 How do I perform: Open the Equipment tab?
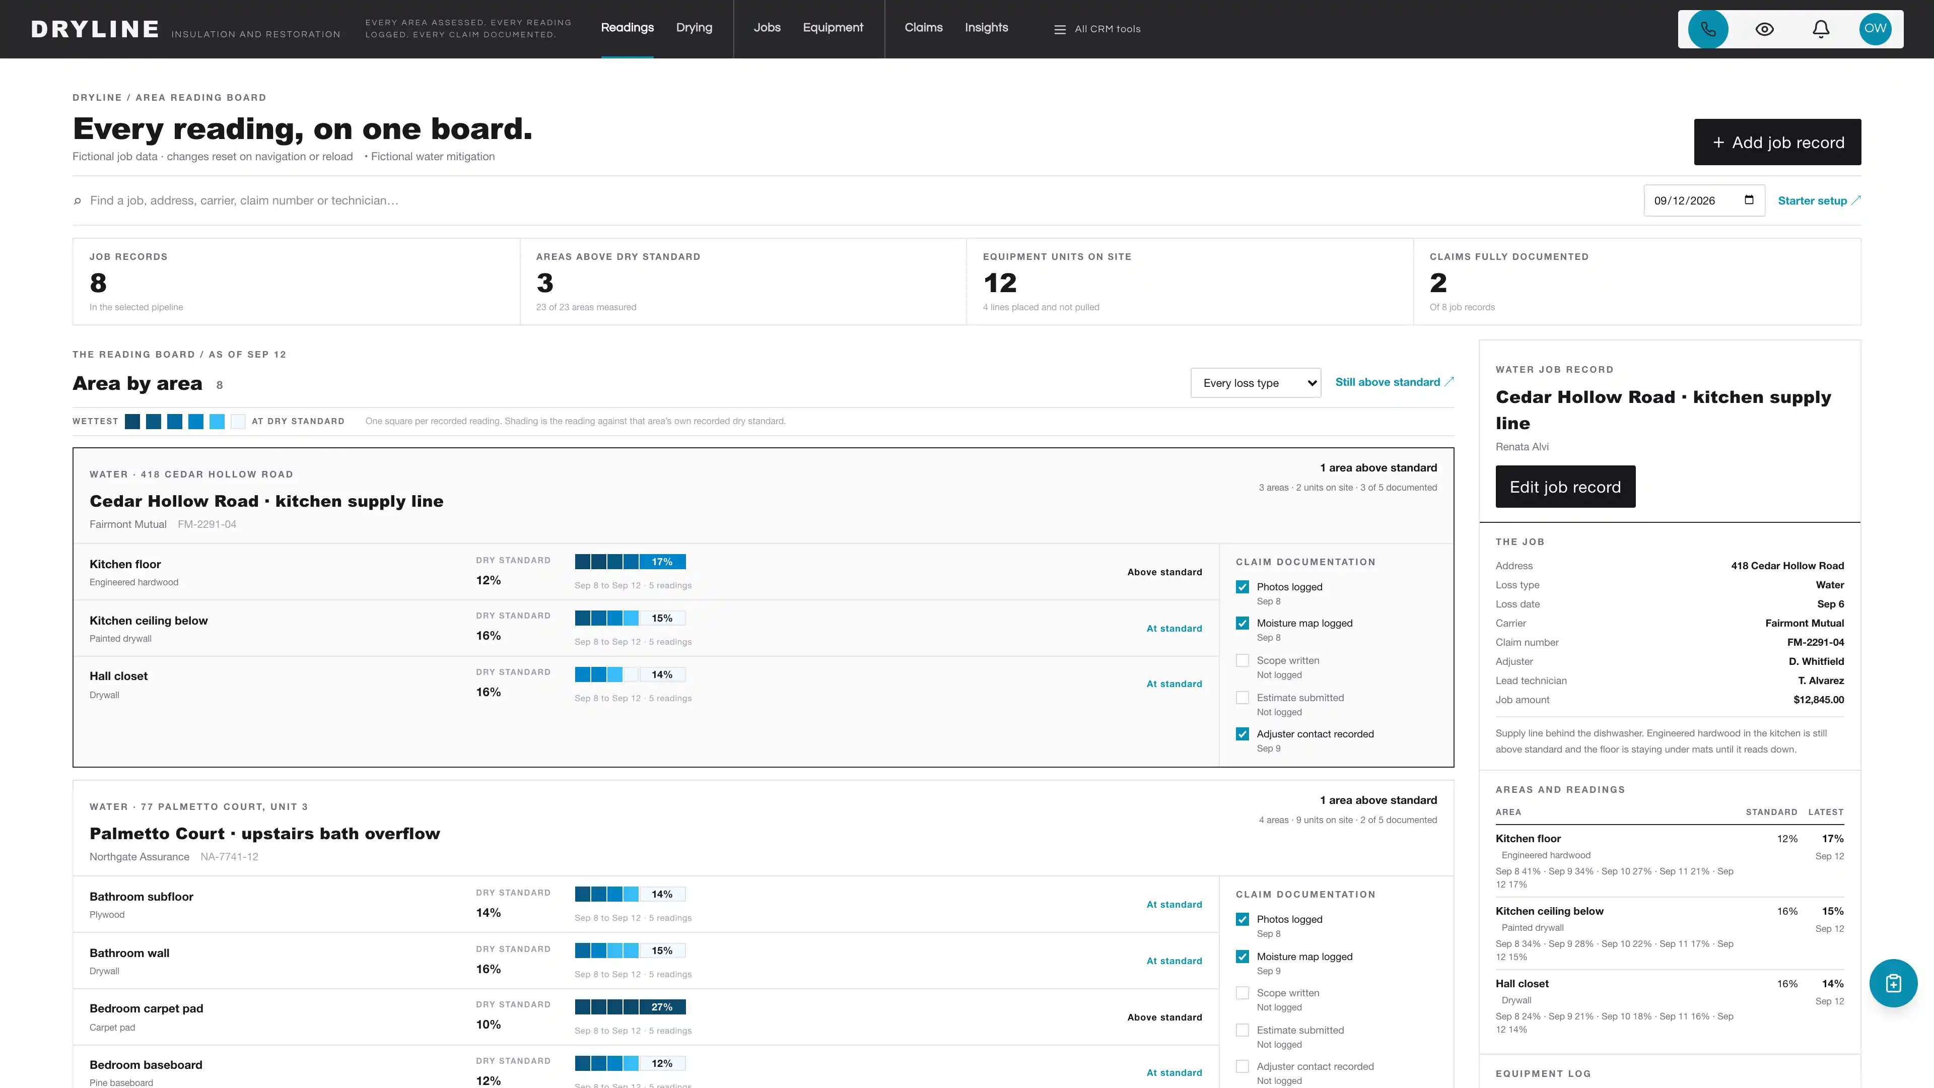pos(833,28)
